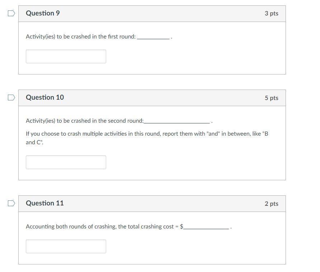Viewport: 320px width, 272px height.
Task: Click the Question 10 heading
Action: [x=45, y=98]
